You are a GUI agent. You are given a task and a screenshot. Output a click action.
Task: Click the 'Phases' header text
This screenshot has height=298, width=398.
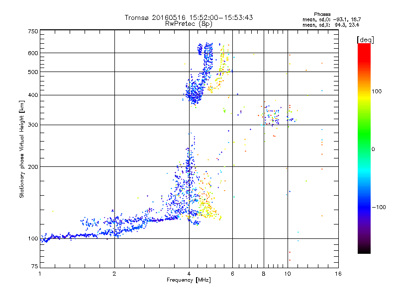point(322,14)
